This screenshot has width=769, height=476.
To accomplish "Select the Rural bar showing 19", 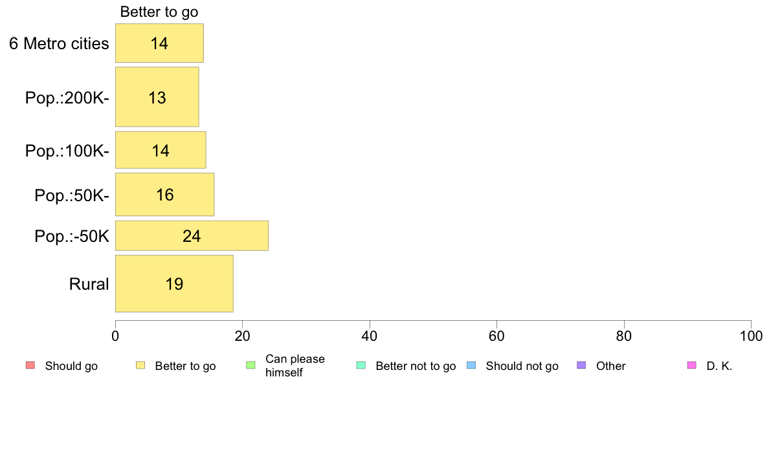I will pyautogui.click(x=174, y=283).
